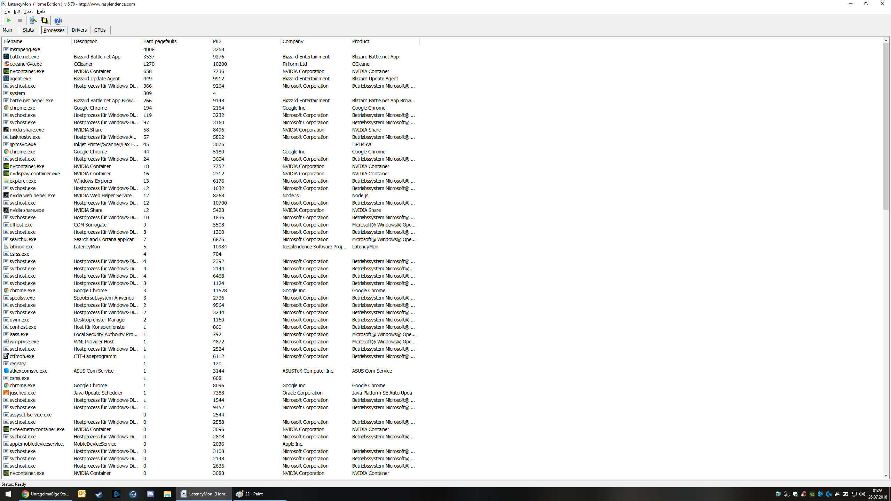Select the ccleaner64.exe process row
891x501 pixels.
point(26,64)
